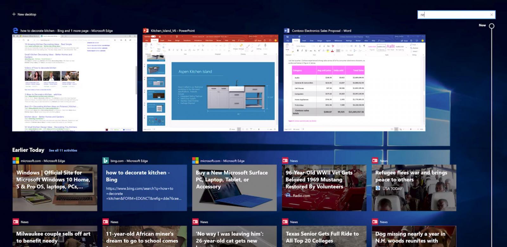Viewport: 507px width, 247px height.
Task: Click the 'USA TODAY' source label
Action: (392, 188)
